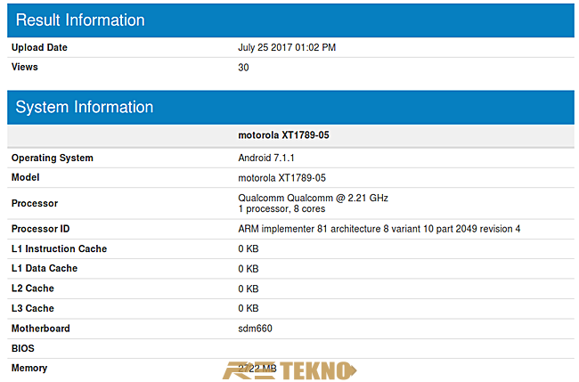Select the 1 processor, 8 cores text
This screenshot has height=382, width=579.
[281, 209]
